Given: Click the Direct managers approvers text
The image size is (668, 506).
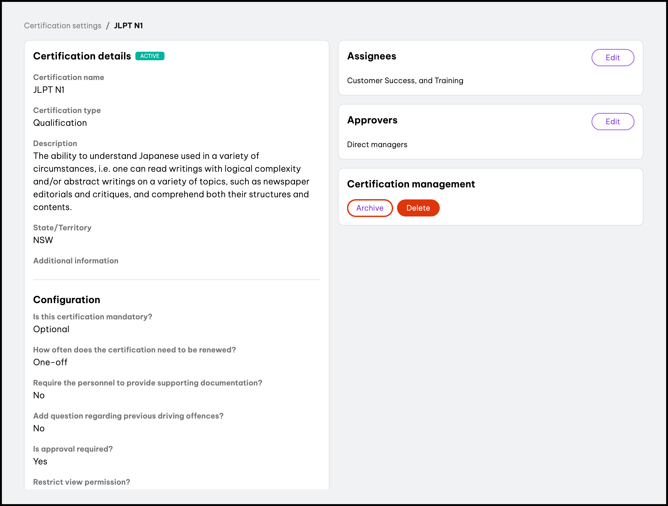Looking at the screenshot, I should [x=377, y=144].
